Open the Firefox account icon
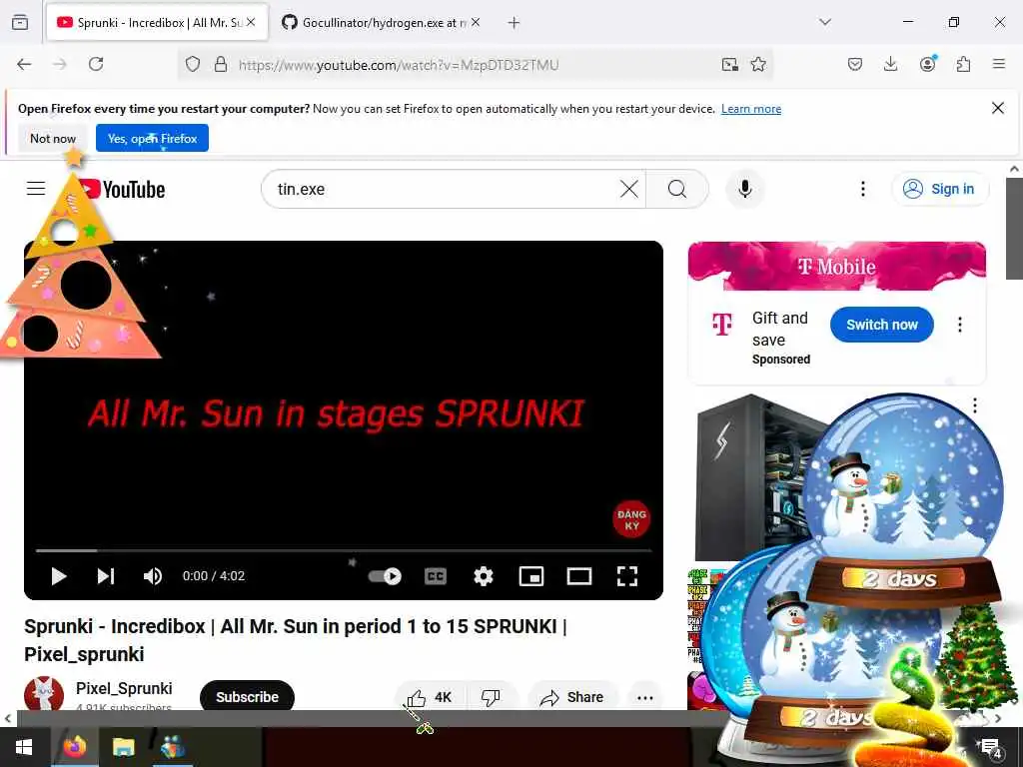The image size is (1023, 767). click(x=927, y=63)
